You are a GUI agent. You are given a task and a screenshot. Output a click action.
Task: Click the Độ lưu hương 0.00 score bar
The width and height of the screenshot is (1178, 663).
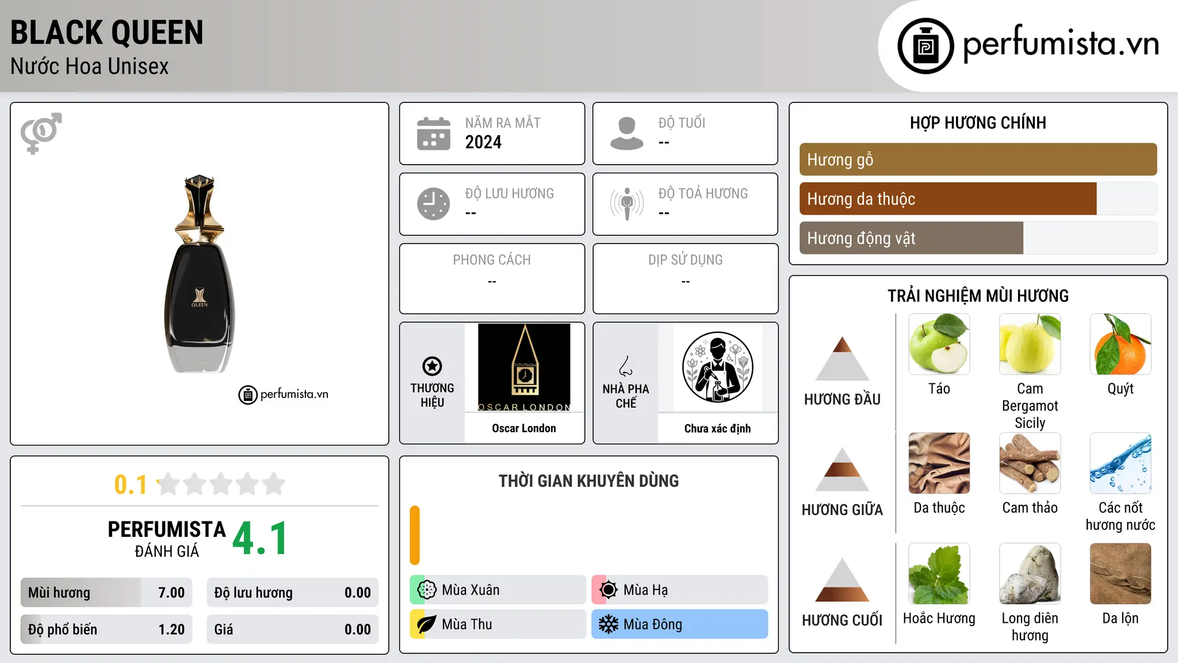pyautogui.click(x=293, y=592)
